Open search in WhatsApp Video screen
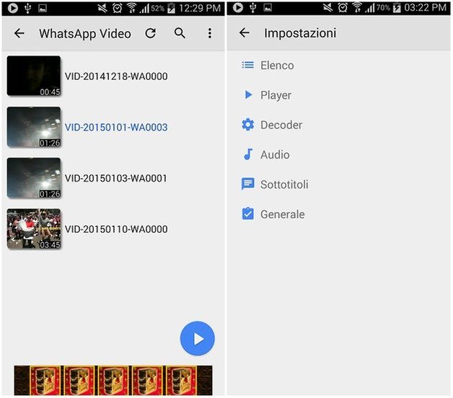The height and width of the screenshot is (398, 453). pyautogui.click(x=180, y=33)
